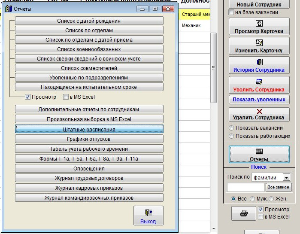Viewport: 300px width, 234px height.
Task: Open Список совместителей report
Action: (x=89, y=68)
